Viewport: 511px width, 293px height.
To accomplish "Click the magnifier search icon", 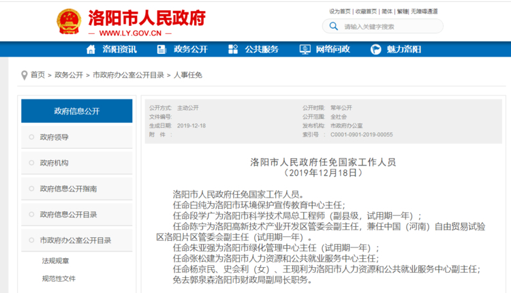I will click(x=333, y=26).
